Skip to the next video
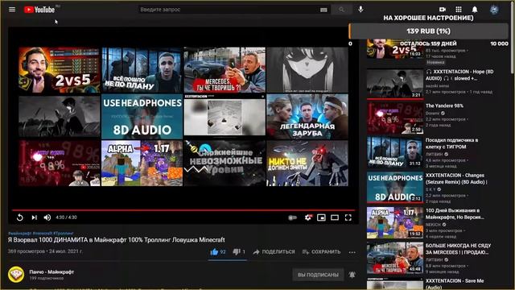 [x=34, y=217]
